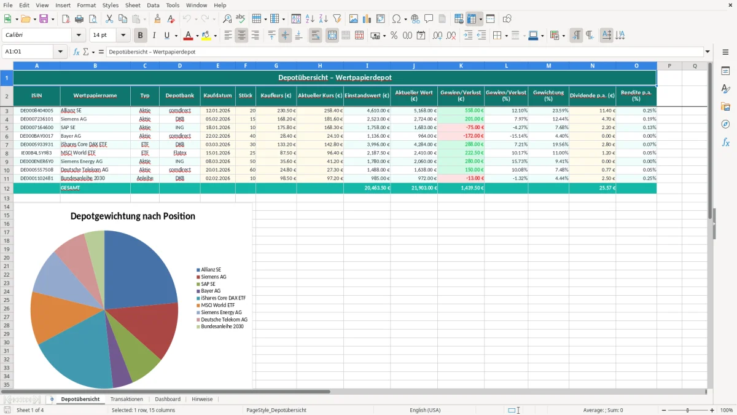The height and width of the screenshot is (415, 737).
Task: Open the Data menu
Action: (153, 5)
